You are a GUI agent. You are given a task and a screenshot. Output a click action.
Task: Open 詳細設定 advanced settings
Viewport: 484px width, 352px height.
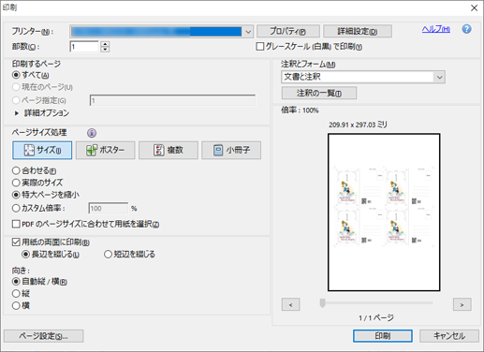point(358,31)
